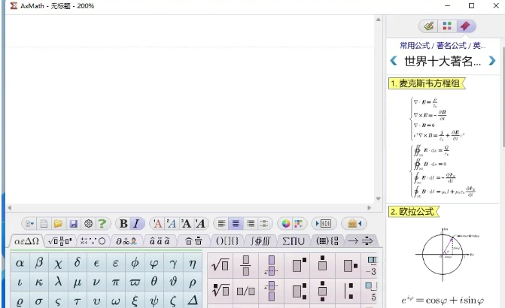Screen dimensions: 505x308
Task: Select the second font style A (blue italic)
Action: 172,223
